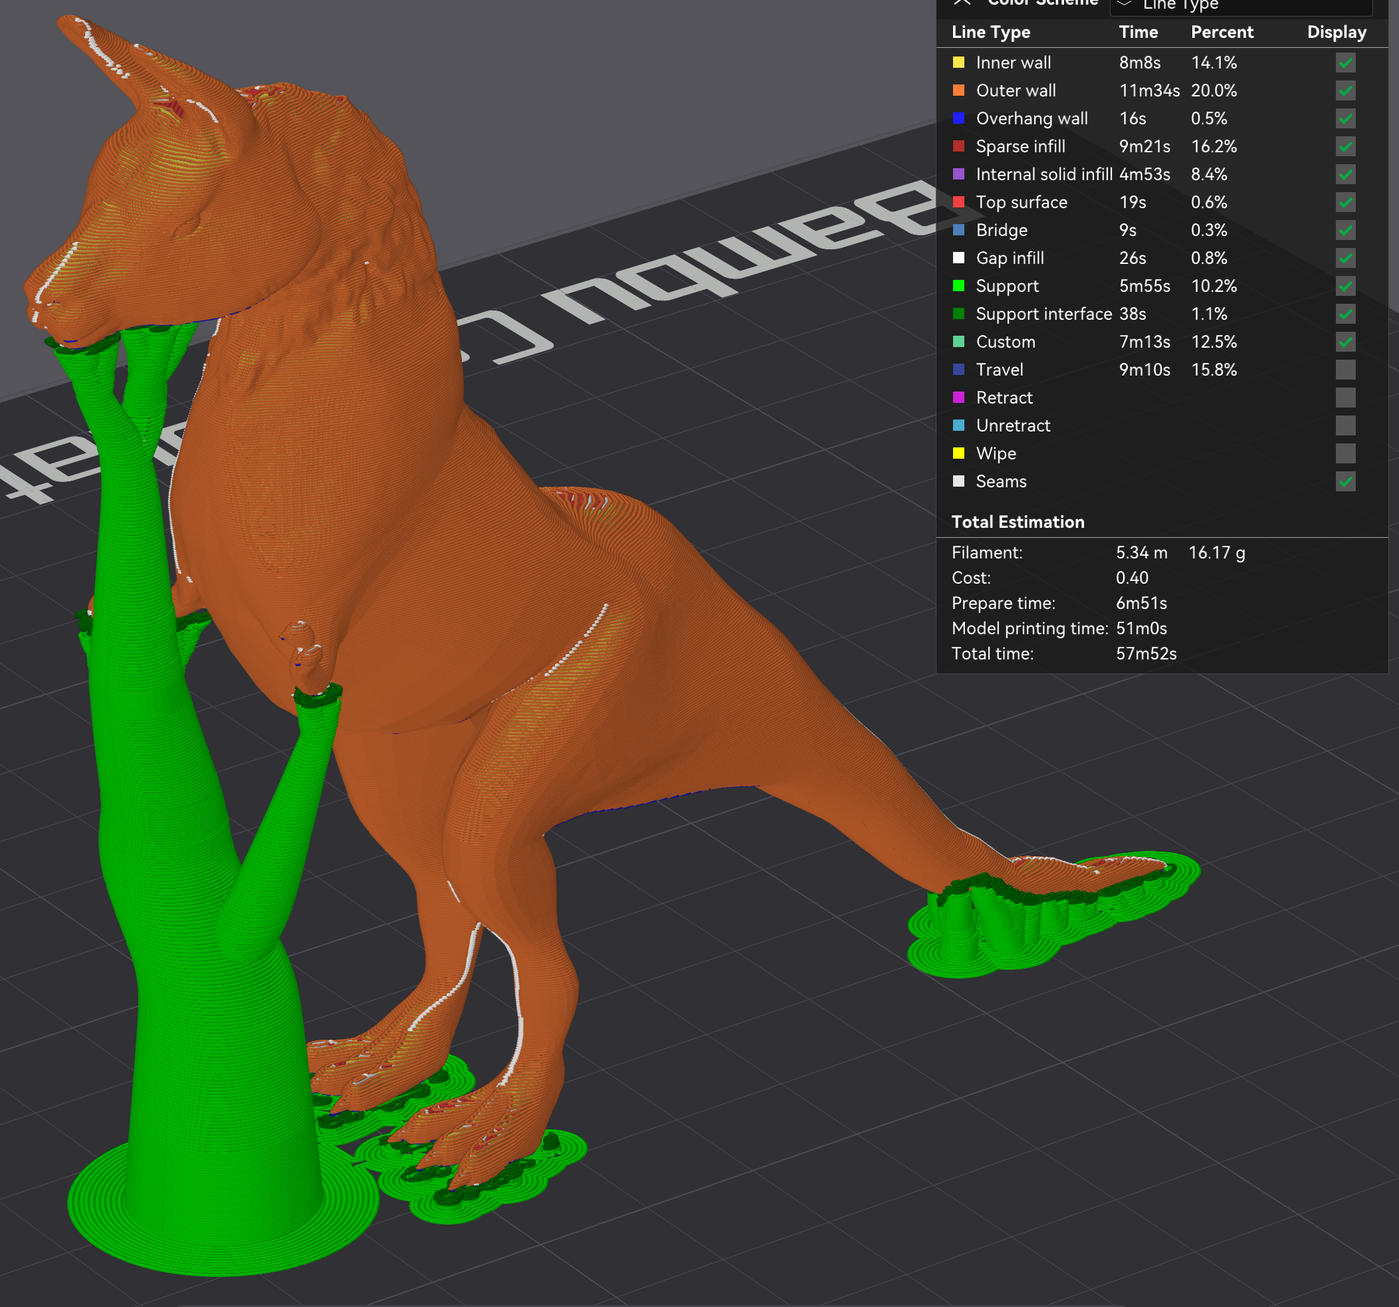
Task: Click the Custom line type label
Action: click(1005, 342)
